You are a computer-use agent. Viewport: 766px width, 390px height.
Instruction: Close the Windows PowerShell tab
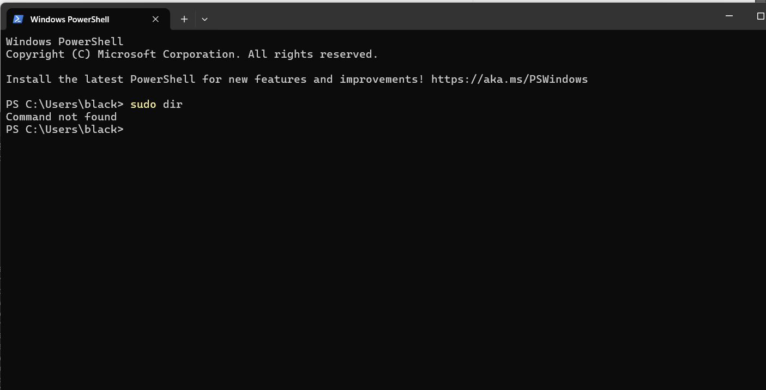pos(155,19)
